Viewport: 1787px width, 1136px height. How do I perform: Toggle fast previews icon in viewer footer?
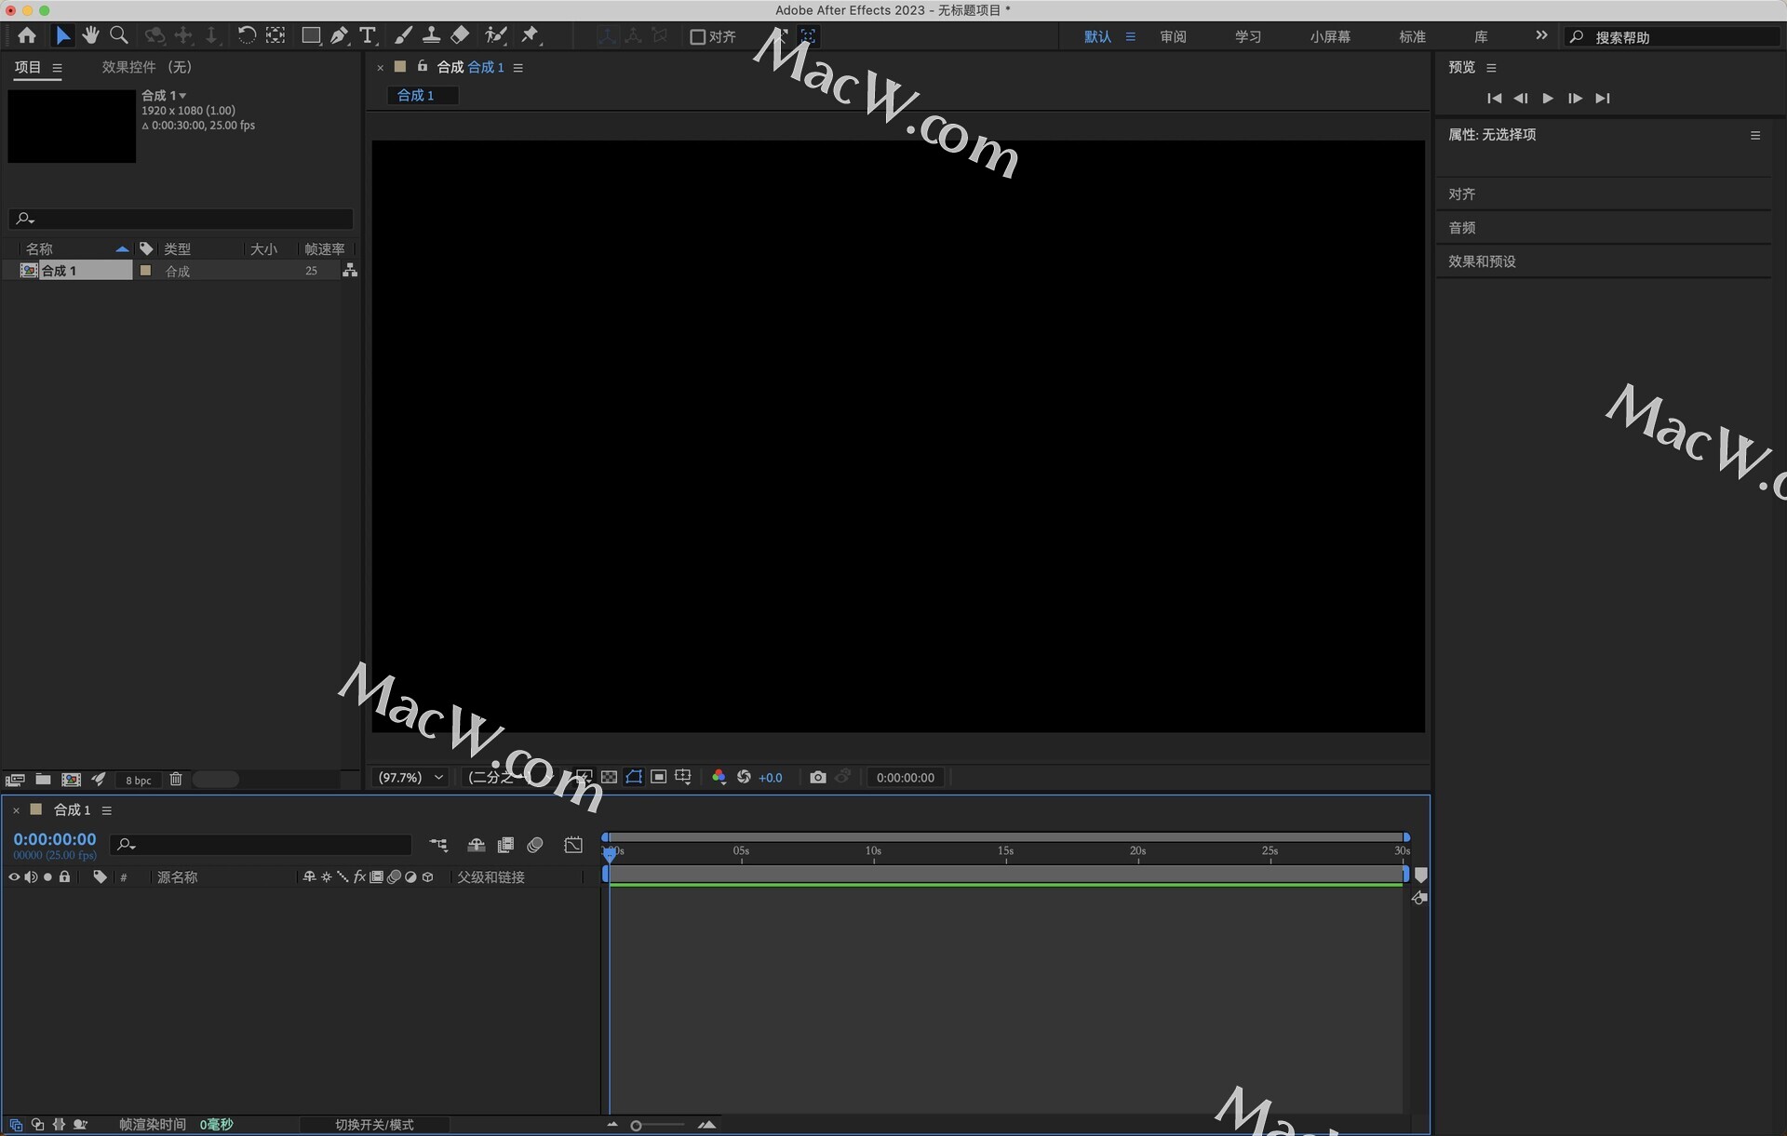pos(584,777)
